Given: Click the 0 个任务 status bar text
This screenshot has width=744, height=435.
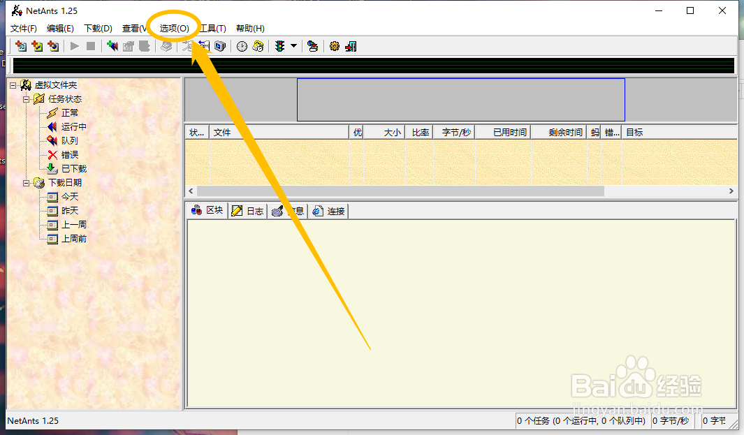Looking at the screenshot, I should point(581,421).
